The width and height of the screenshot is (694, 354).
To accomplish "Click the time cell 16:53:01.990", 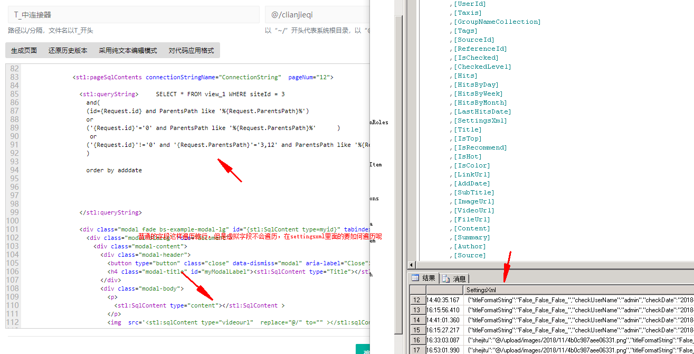I will (445, 350).
